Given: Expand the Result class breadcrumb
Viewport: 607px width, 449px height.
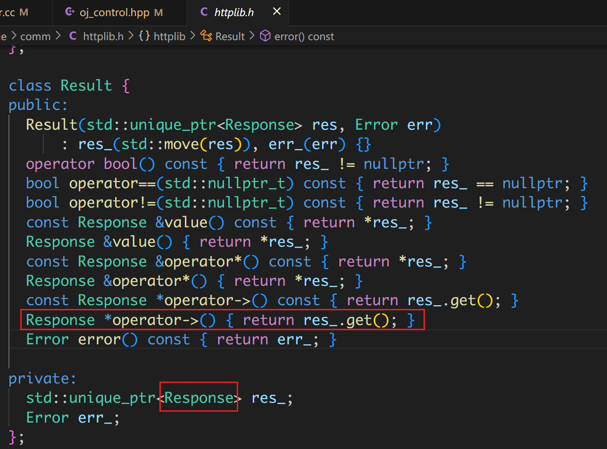Looking at the screenshot, I should (230, 36).
